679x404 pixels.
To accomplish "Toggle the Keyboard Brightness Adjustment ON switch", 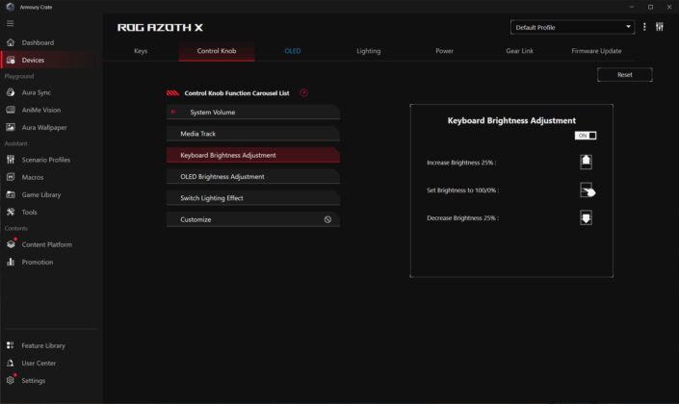I will click(586, 136).
